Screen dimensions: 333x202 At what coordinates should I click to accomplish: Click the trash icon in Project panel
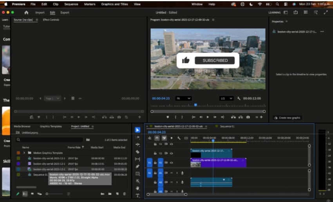(x=125, y=194)
